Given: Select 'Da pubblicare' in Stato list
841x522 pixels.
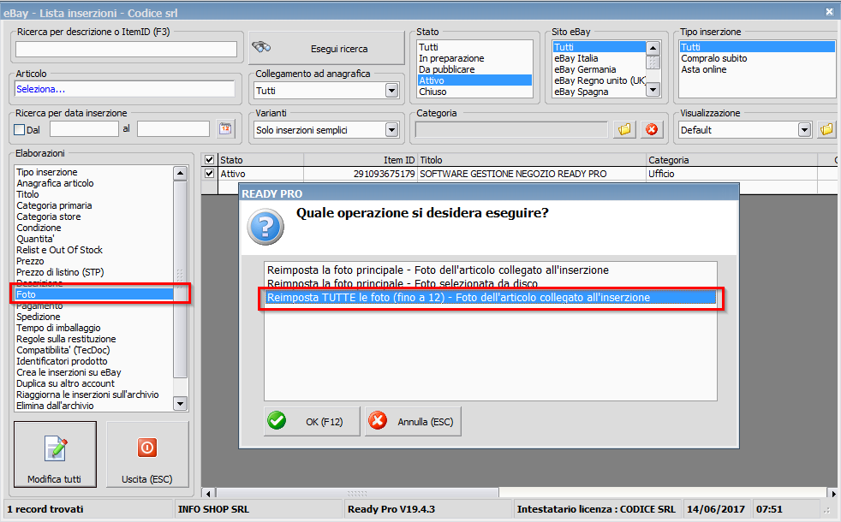Looking at the screenshot, I should (x=474, y=69).
